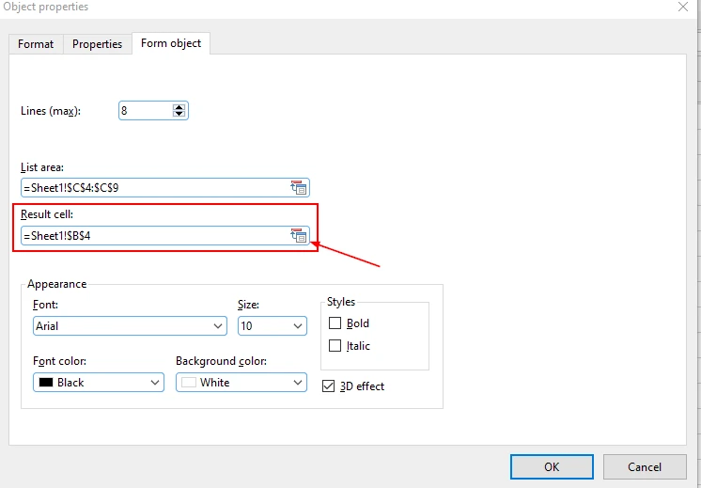Decrease the Lines (max) spinner value
This screenshot has width=701, height=488.
click(179, 115)
